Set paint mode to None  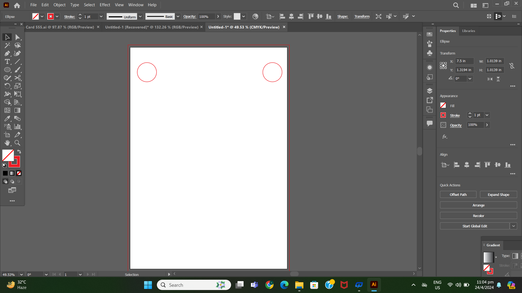point(19,173)
